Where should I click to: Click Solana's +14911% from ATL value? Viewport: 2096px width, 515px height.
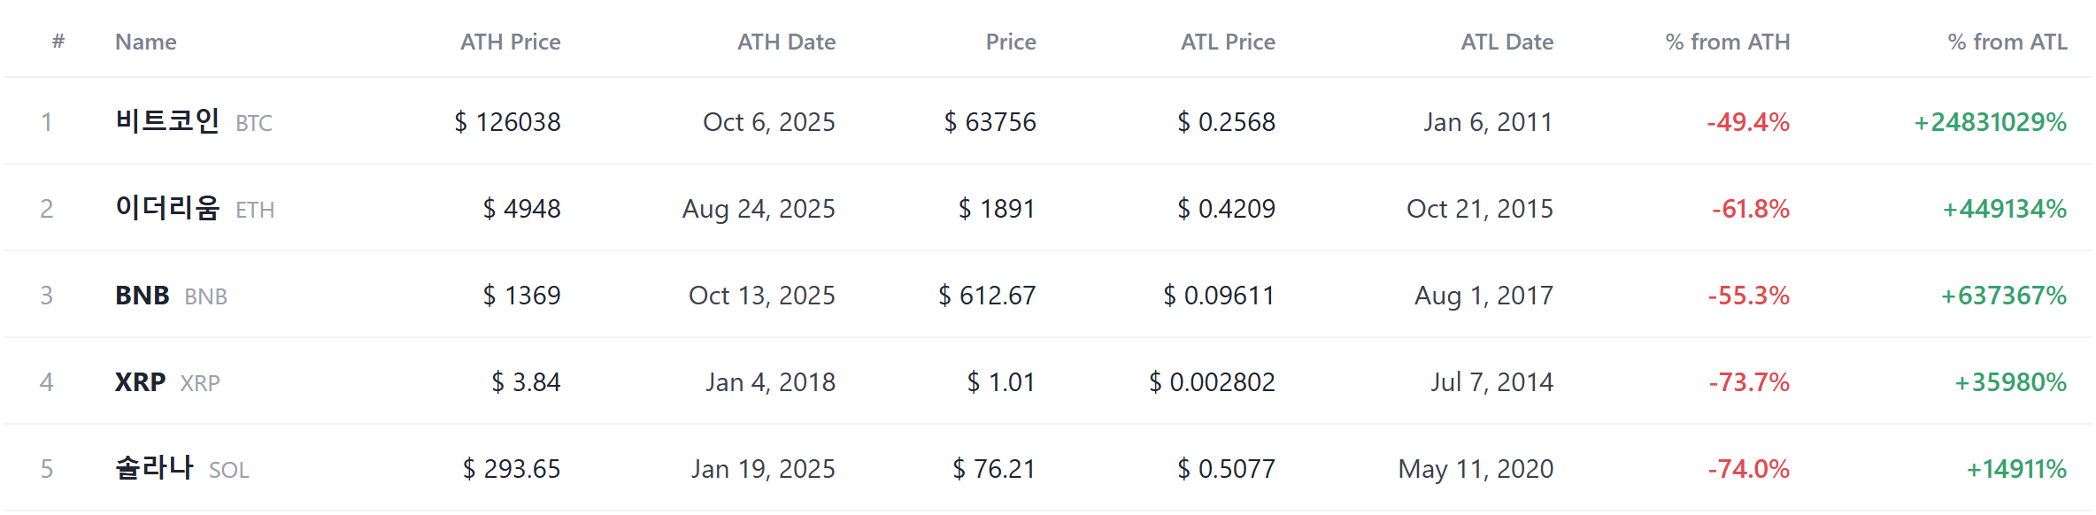coord(2016,469)
